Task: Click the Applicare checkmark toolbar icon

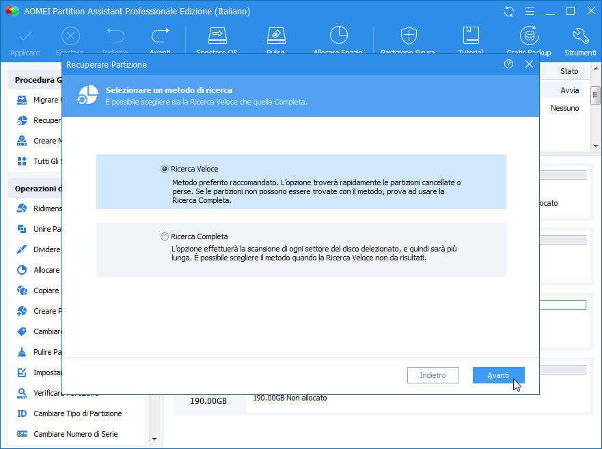Action: [x=25, y=37]
